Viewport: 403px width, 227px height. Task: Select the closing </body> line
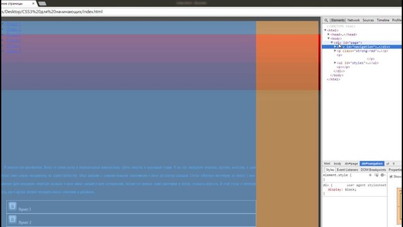pos(337,75)
